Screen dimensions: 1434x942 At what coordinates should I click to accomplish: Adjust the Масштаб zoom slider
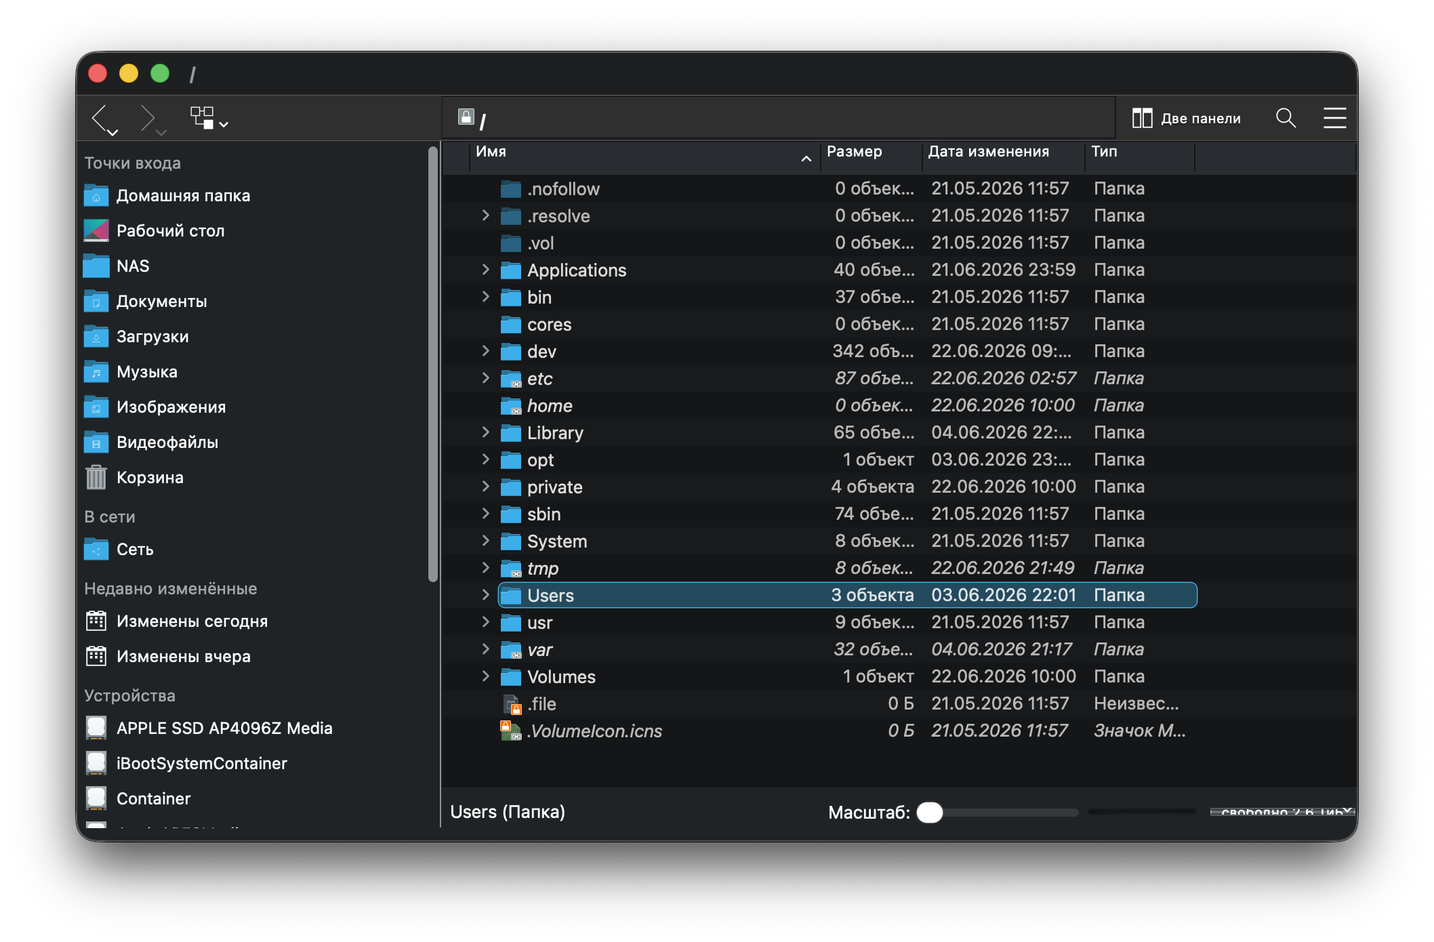(x=997, y=813)
